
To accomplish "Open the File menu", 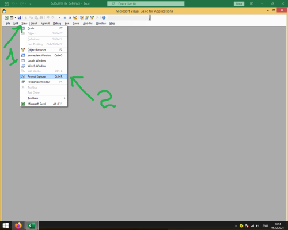I will click(x=7, y=24).
